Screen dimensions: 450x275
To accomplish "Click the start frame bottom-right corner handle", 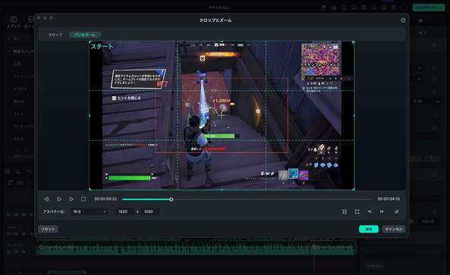I will click(x=354, y=189).
